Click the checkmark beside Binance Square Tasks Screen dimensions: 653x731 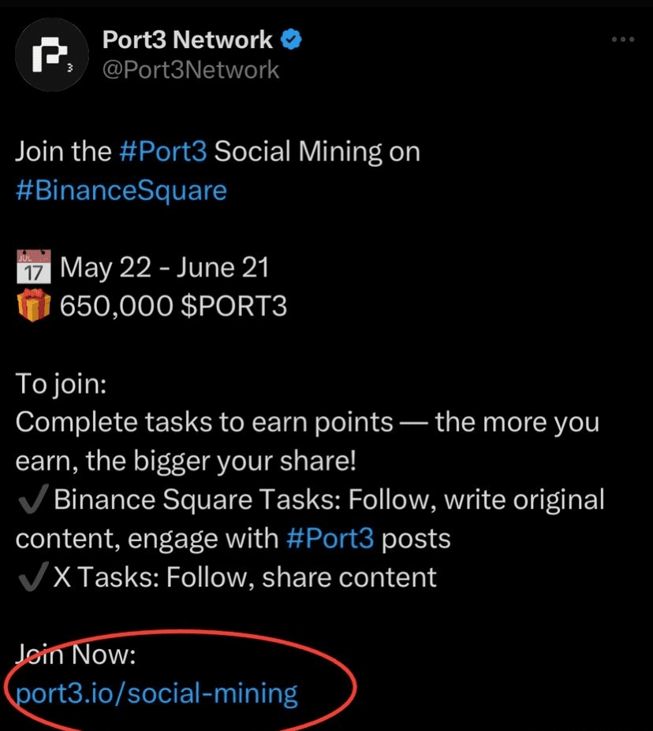tap(32, 499)
